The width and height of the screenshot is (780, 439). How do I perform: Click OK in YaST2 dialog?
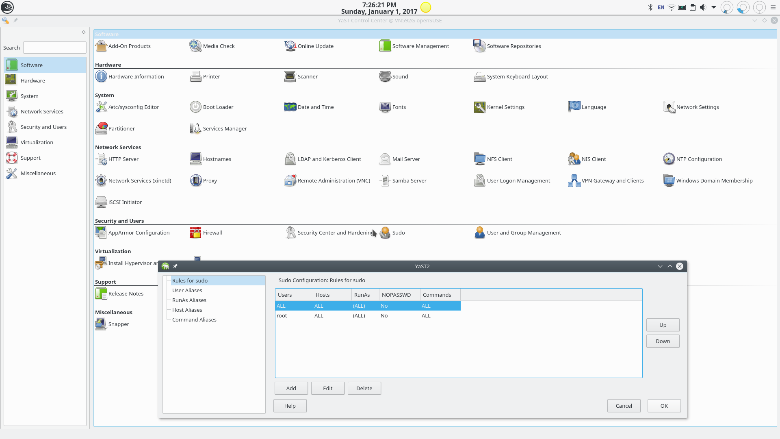(664, 406)
